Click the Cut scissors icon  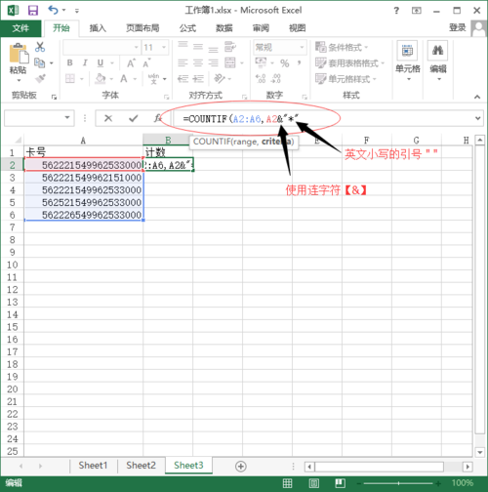(x=40, y=47)
